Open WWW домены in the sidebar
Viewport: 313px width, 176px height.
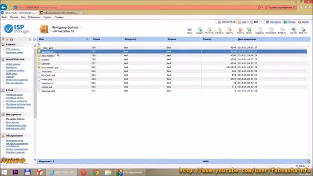point(13,64)
